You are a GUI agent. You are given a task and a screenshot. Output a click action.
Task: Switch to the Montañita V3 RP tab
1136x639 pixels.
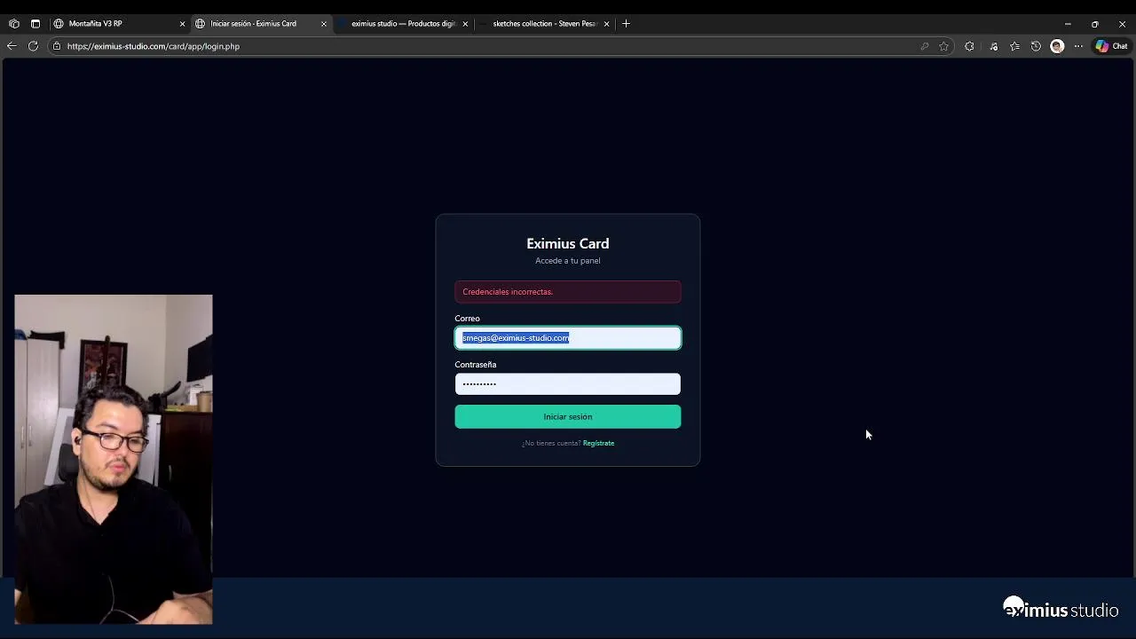119,24
